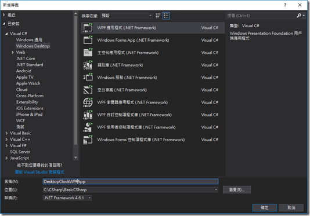
Task: Select the Cloud category
Action: click(x=21, y=90)
